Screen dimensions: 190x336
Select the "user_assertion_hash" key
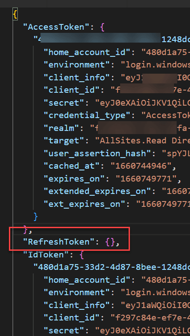click(100, 154)
